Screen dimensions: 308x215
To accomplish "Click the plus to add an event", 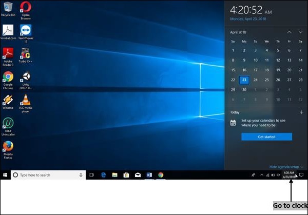I will coord(301,112).
